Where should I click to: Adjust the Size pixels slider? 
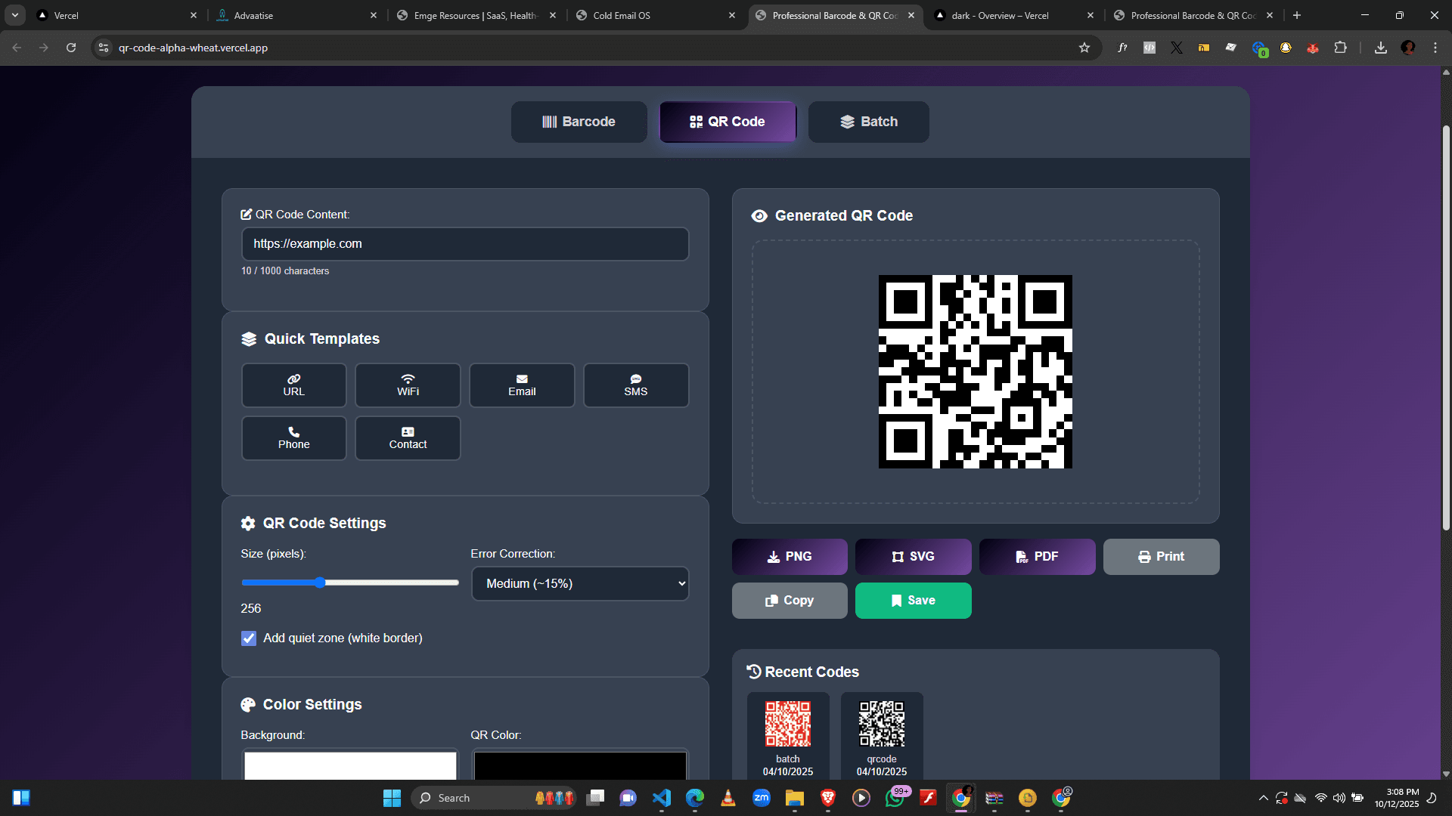coord(350,583)
